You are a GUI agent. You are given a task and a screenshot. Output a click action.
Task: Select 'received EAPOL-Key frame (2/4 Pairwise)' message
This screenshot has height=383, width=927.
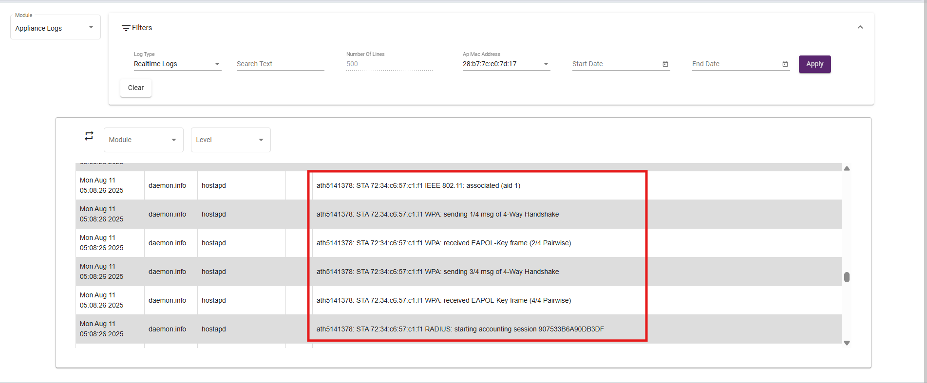pos(444,243)
